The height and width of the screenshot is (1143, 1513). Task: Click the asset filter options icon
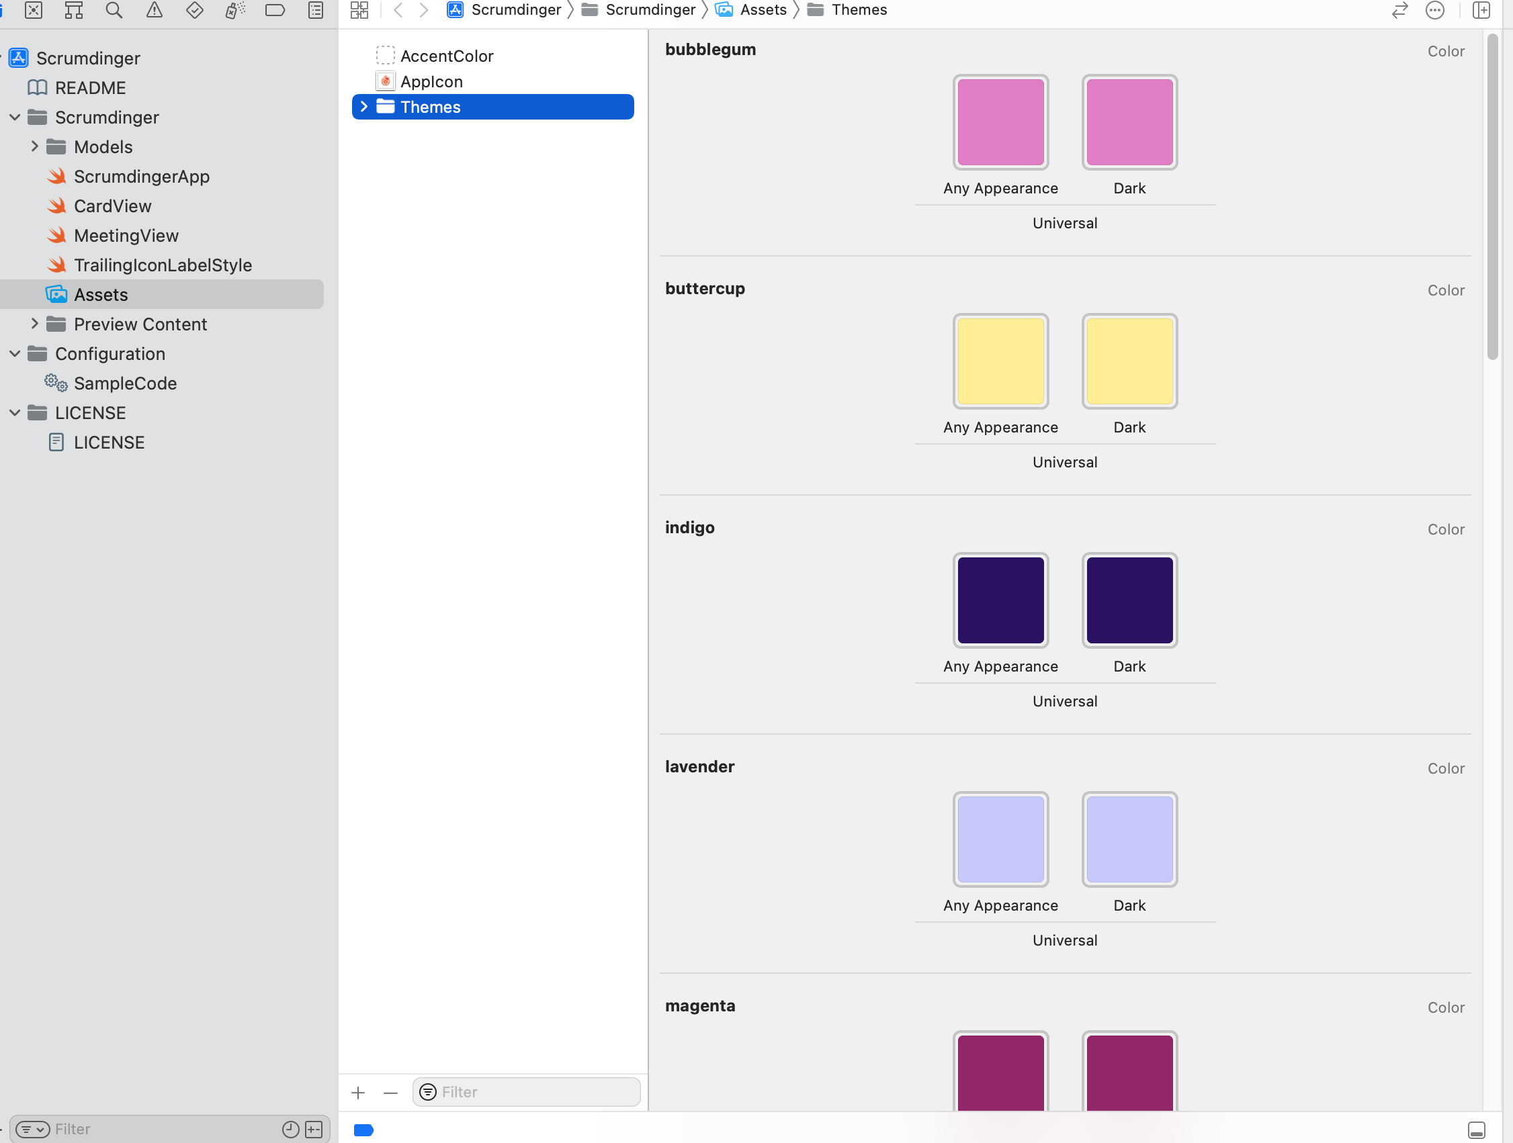(428, 1092)
